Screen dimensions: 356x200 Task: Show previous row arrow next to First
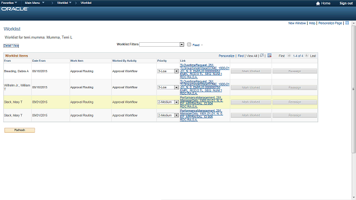[x=289, y=56]
